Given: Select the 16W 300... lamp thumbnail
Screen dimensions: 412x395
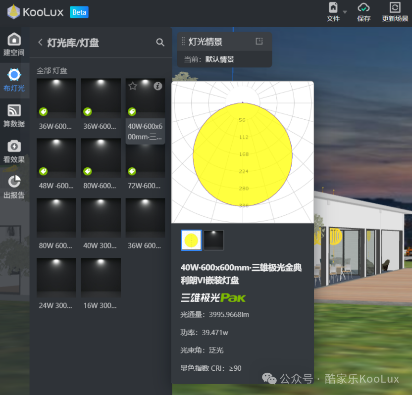Looking at the screenshot, I should (x=101, y=278).
